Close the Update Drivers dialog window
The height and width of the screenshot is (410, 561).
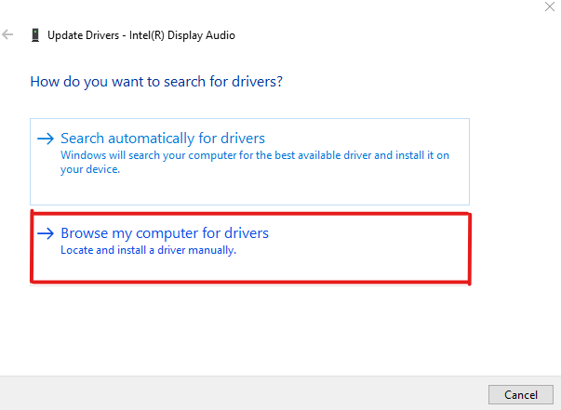coord(548,7)
